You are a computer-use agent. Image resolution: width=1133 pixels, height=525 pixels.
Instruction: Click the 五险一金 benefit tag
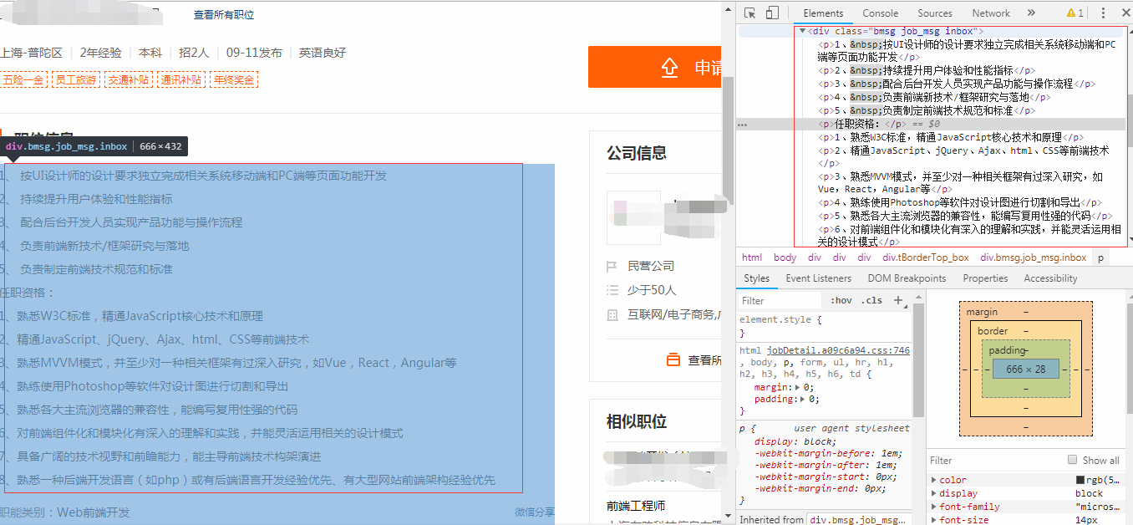[x=23, y=80]
